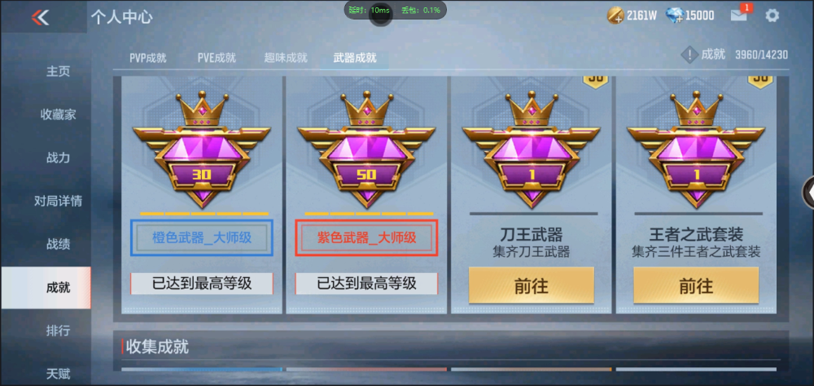Open 收藏家 in the sidebar
The height and width of the screenshot is (386, 814).
pyautogui.click(x=58, y=115)
